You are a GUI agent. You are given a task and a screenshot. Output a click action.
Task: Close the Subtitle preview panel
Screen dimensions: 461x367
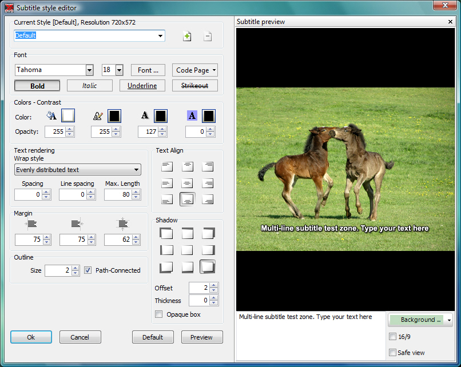click(451, 22)
